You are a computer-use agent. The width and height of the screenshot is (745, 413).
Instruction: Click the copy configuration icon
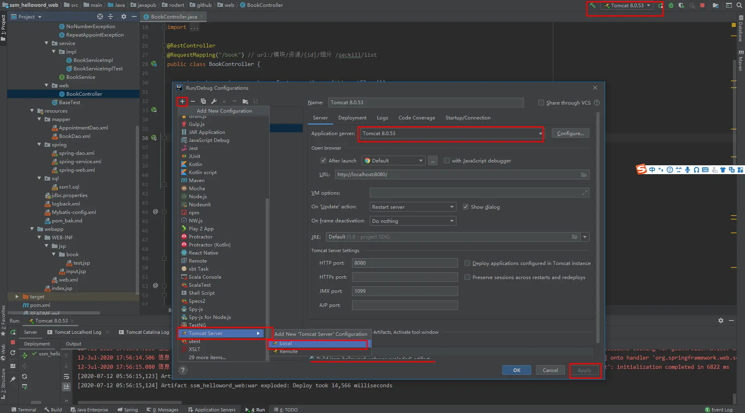click(x=203, y=101)
